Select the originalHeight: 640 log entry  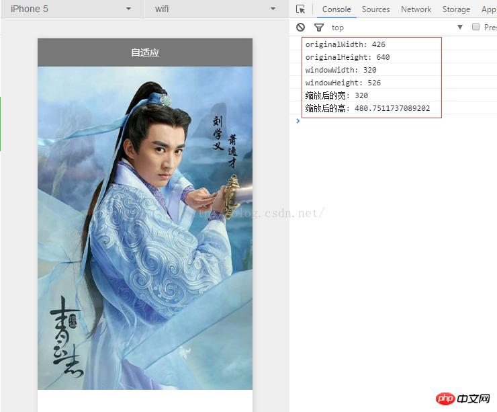(347, 57)
